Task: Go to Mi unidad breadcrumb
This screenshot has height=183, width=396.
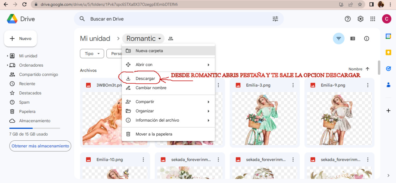Action: 95,39
